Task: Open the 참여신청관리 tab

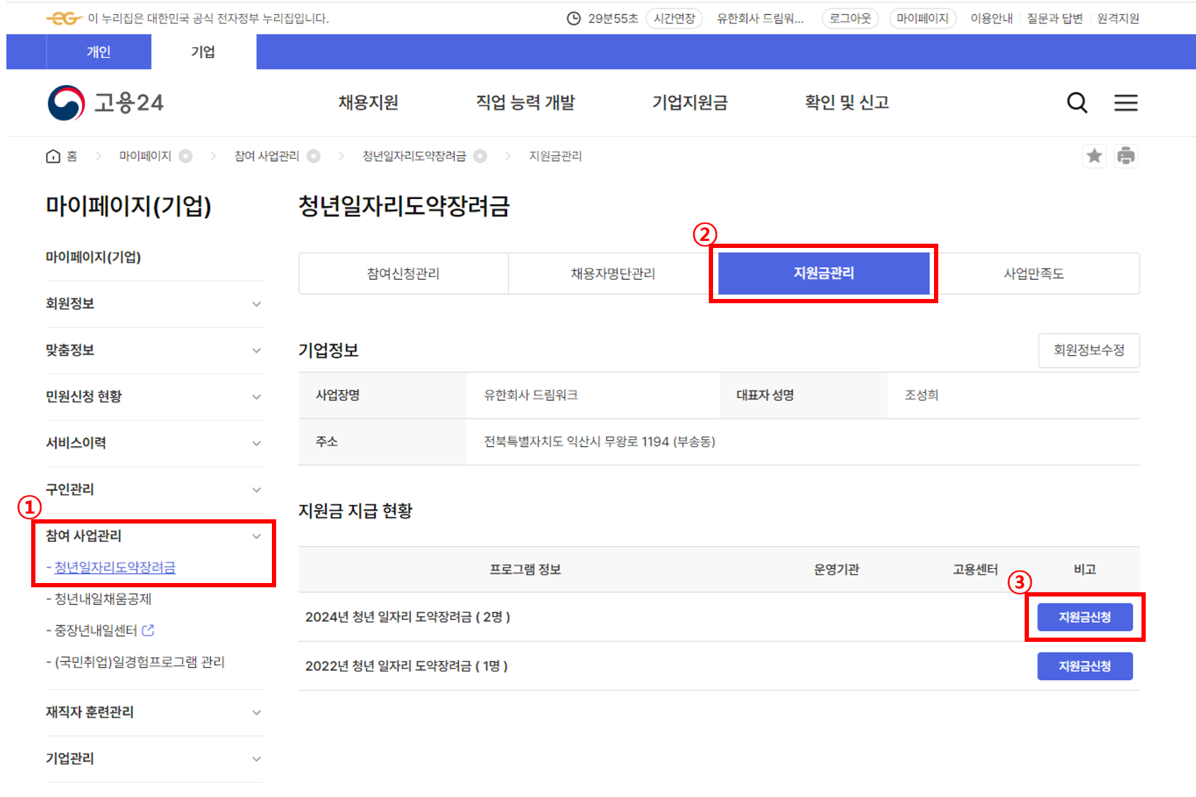Action: pos(404,273)
